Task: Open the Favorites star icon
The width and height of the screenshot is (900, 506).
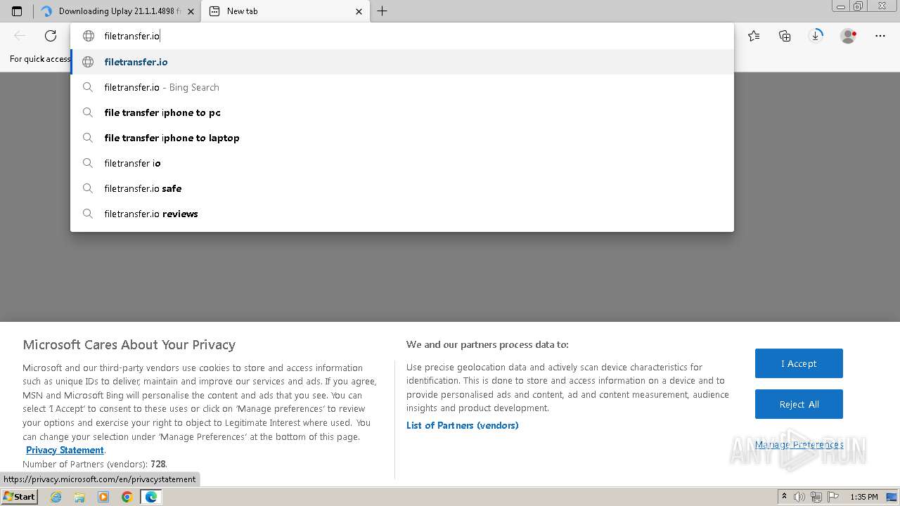Action: 754,36
